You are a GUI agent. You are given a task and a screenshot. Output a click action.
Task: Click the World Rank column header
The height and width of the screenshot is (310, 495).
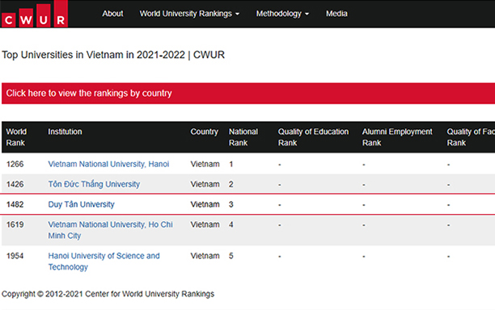point(16,137)
